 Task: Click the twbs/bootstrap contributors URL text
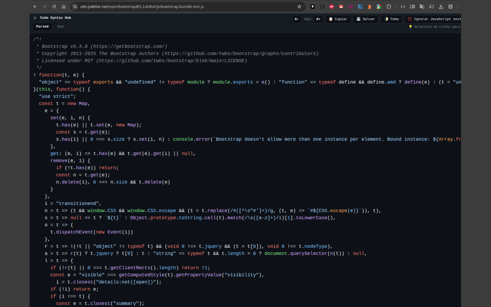tap(240, 54)
